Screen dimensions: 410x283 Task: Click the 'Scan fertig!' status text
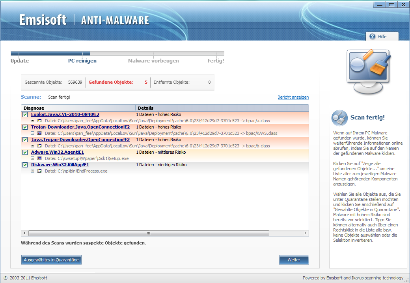59,97
